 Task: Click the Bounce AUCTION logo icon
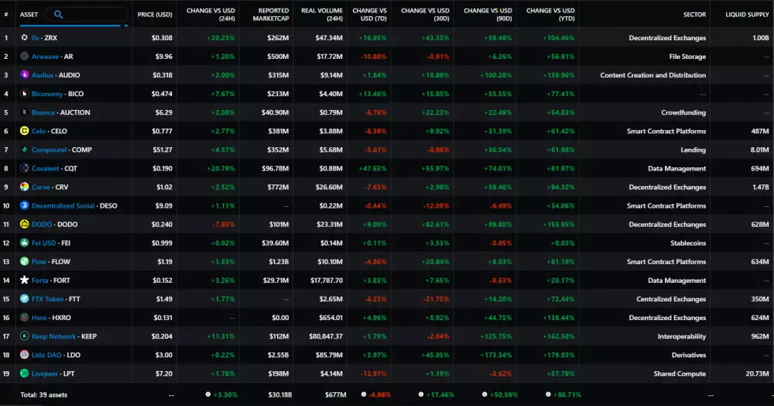pyautogui.click(x=24, y=112)
